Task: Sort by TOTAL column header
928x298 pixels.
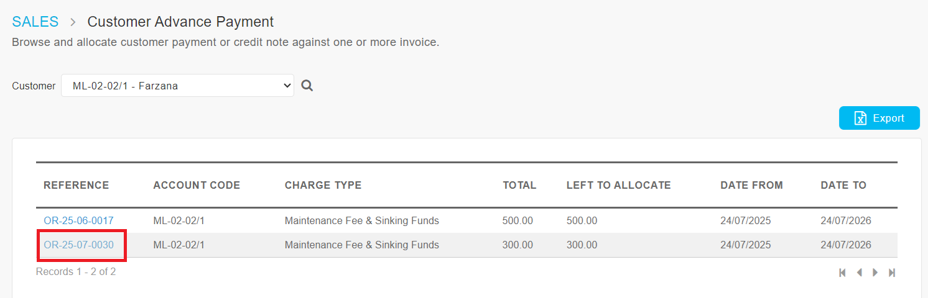Action: point(519,185)
